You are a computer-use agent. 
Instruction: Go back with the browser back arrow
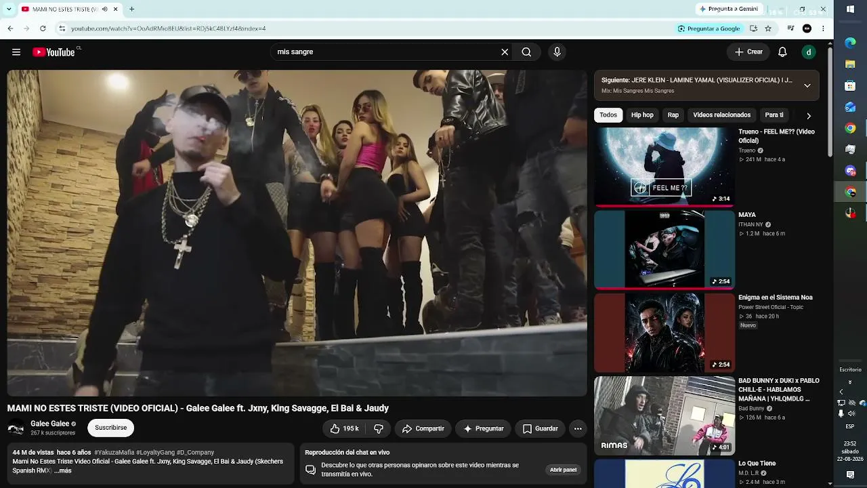point(10,28)
